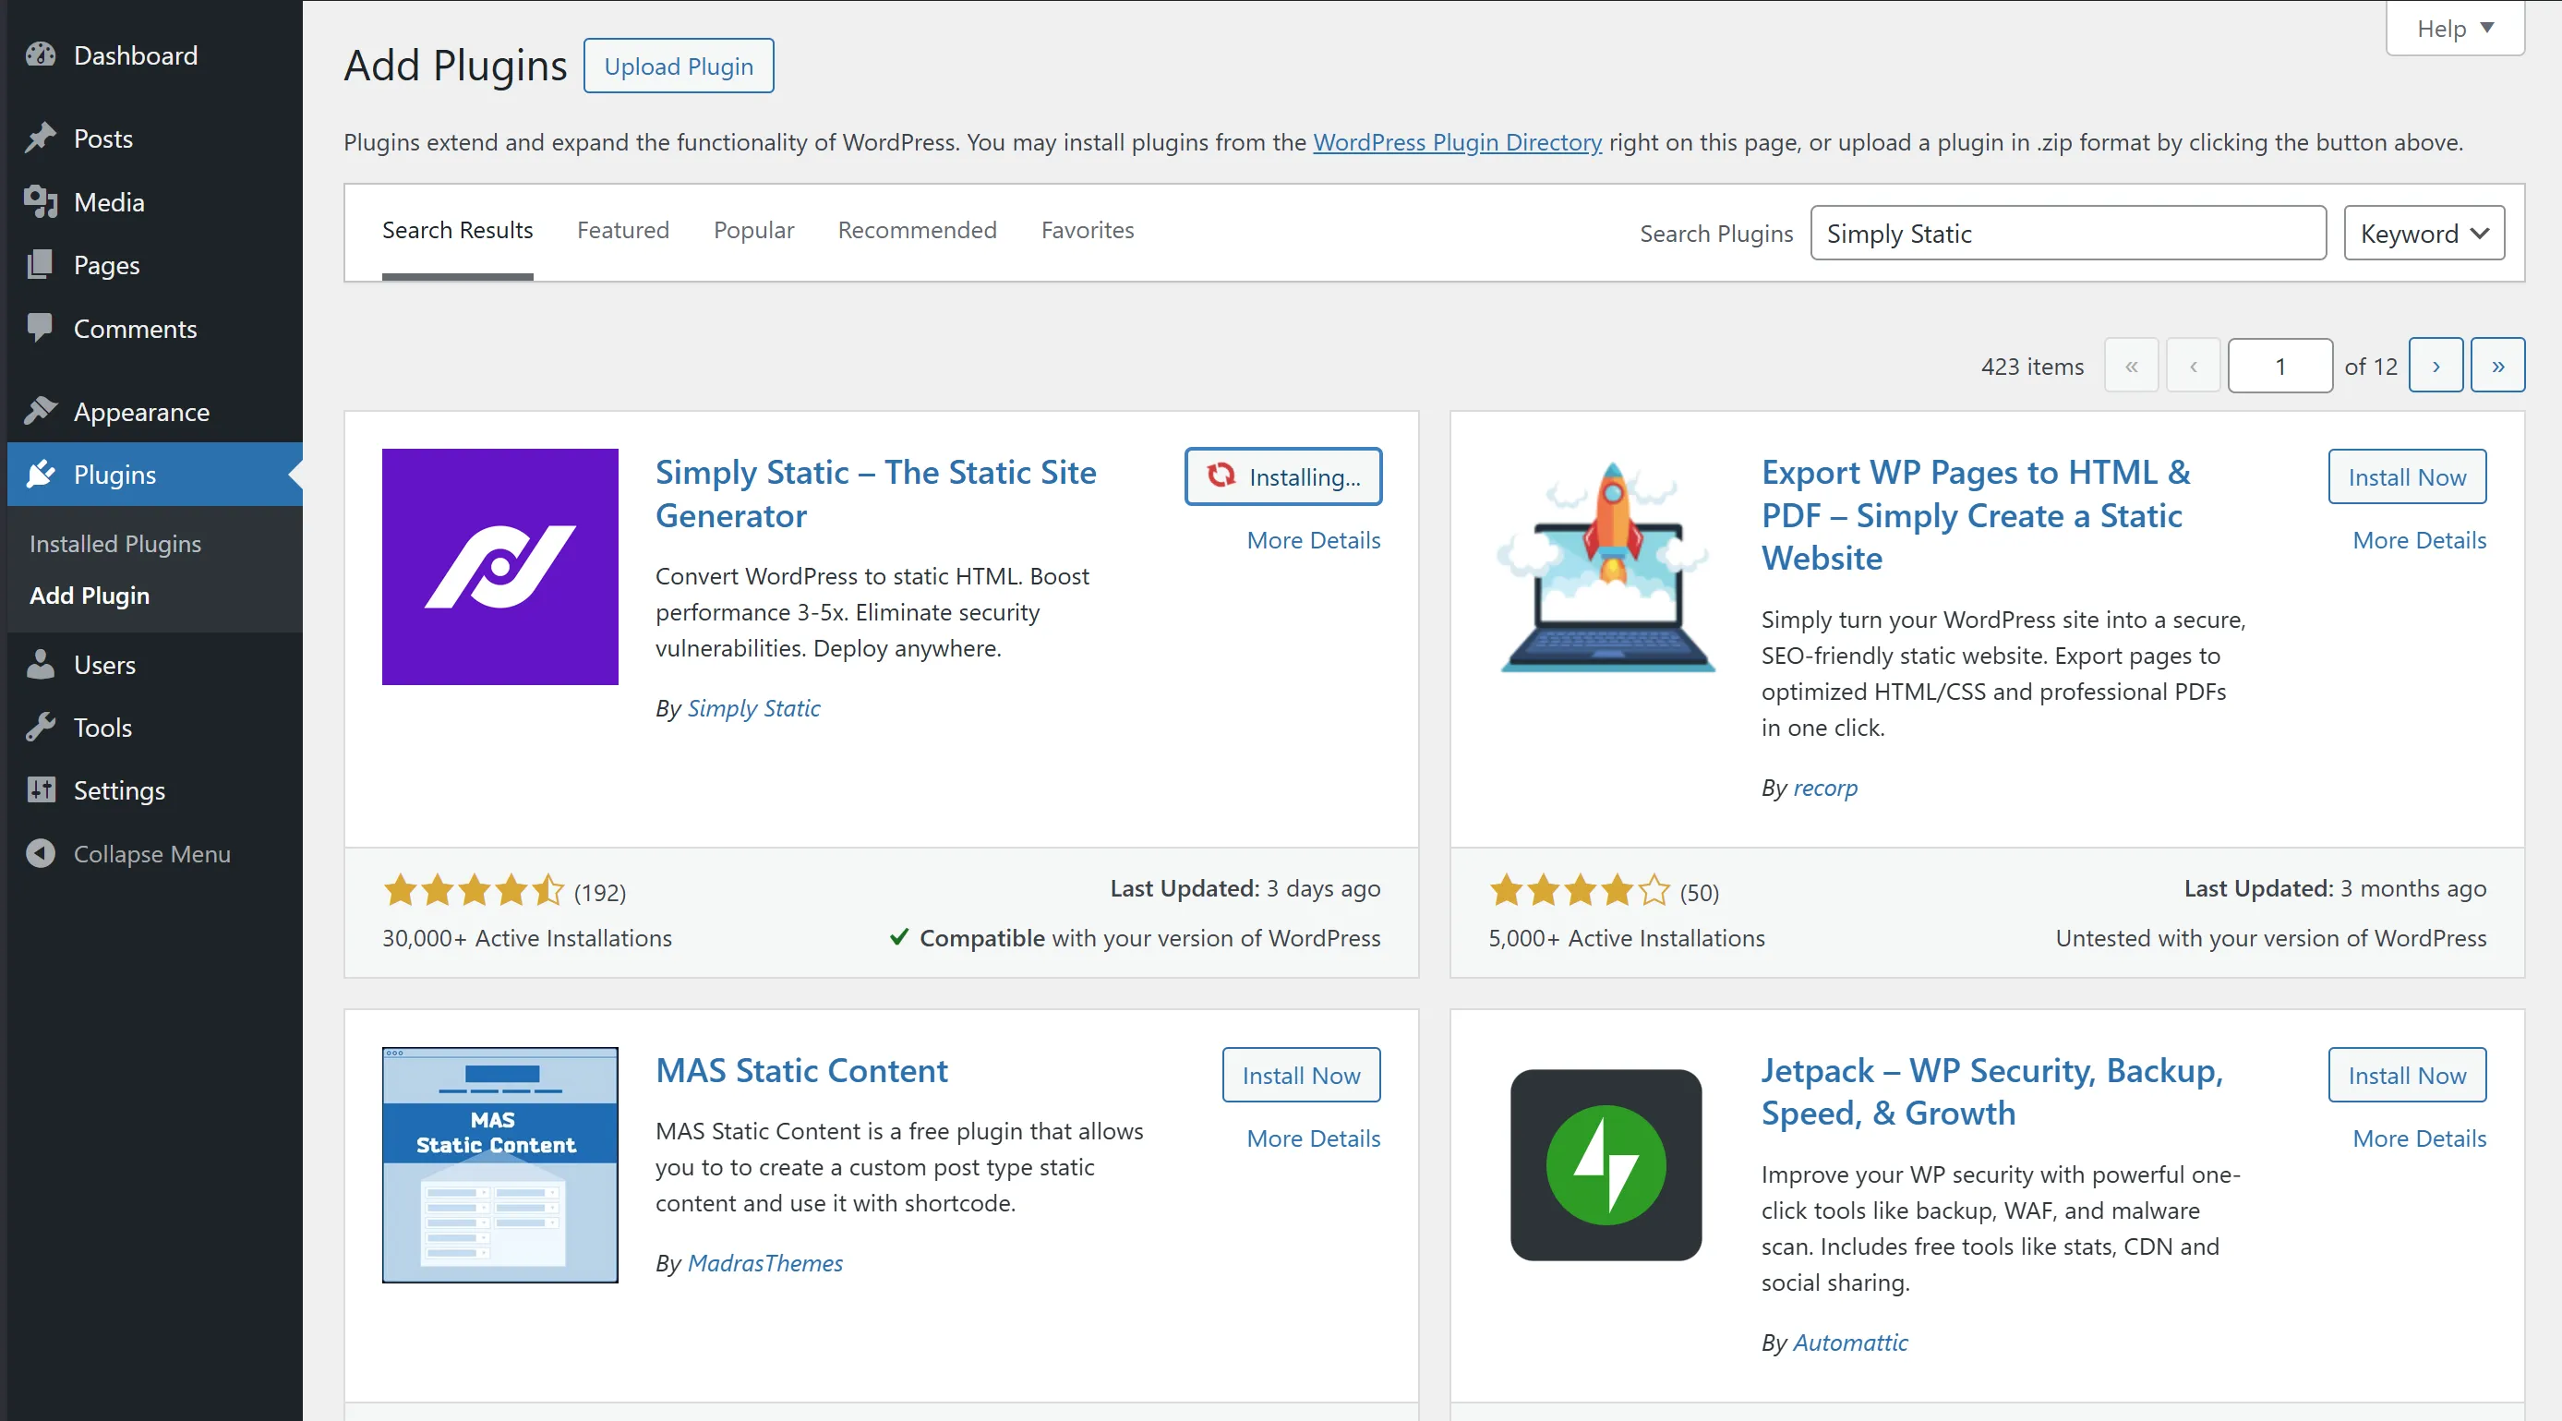2562x1421 pixels.
Task: Click the Settings sliders icon
Action: tap(41, 789)
